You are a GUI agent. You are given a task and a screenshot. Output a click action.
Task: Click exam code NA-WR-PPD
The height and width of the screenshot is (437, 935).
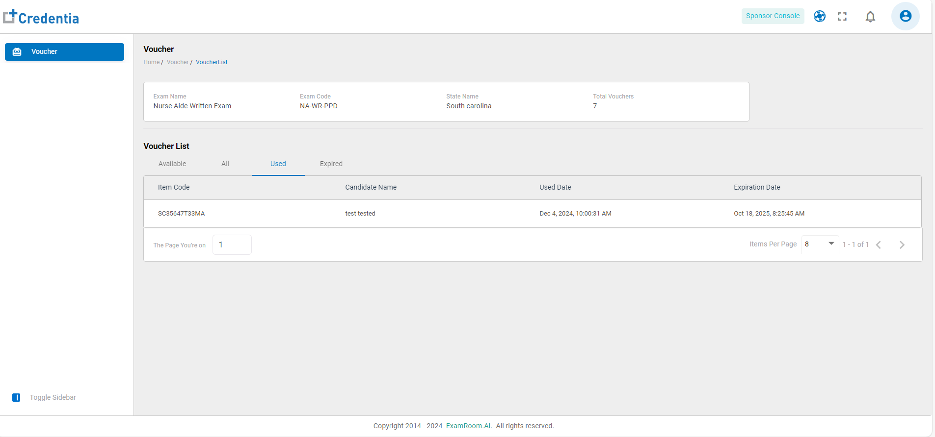point(319,106)
